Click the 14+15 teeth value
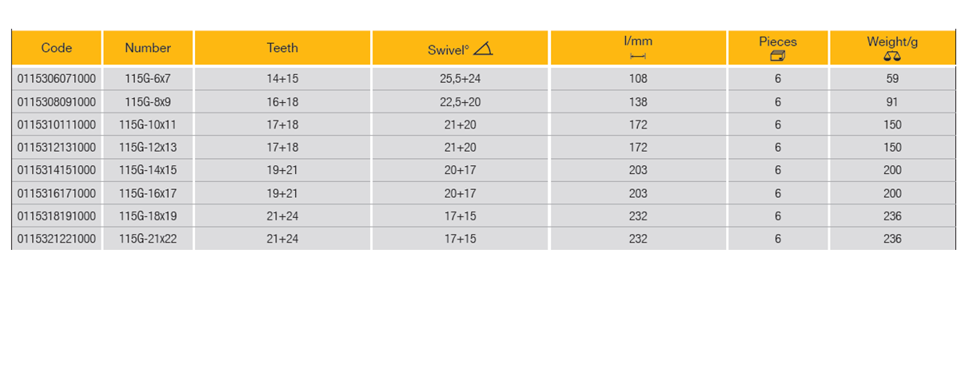Image resolution: width=973 pixels, height=368 pixels. tap(282, 79)
